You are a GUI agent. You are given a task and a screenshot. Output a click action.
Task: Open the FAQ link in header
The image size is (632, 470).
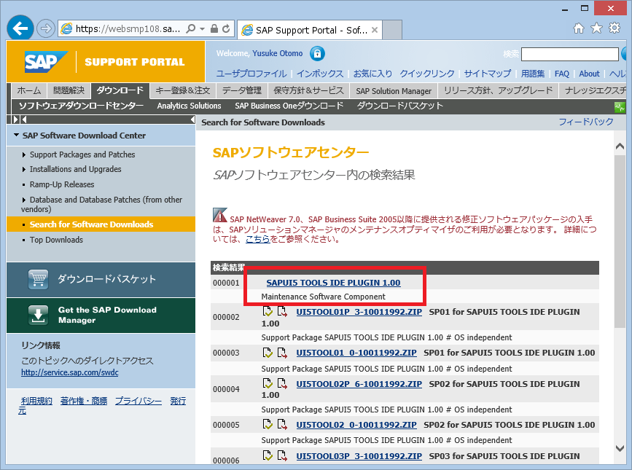[x=562, y=74]
